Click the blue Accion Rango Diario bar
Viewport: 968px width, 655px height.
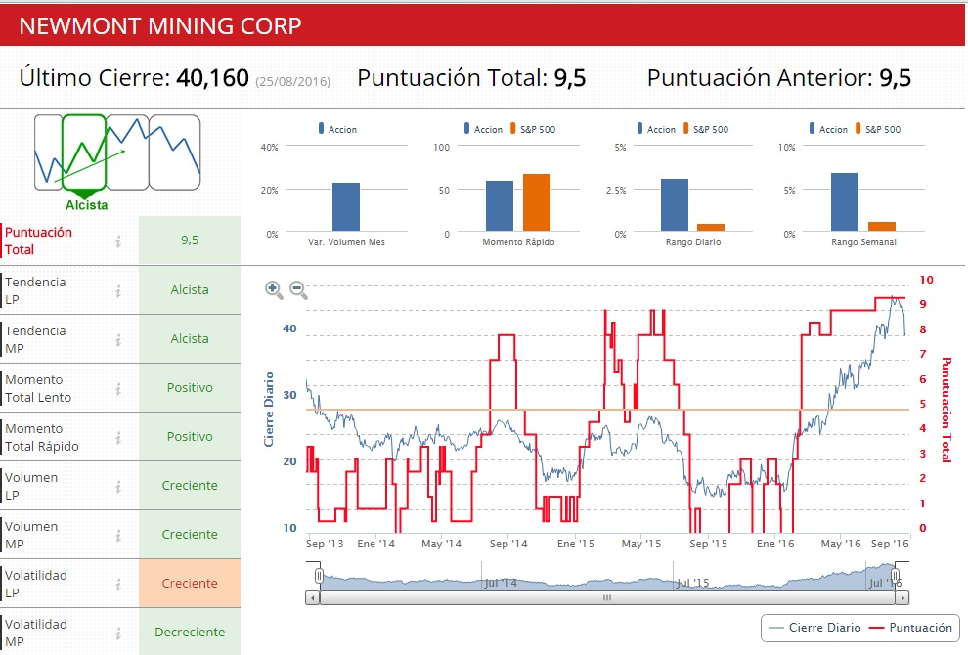pos(674,205)
